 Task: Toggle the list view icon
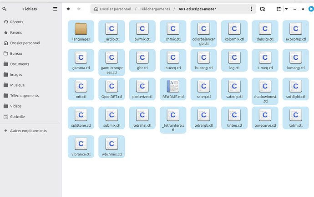tap(279, 9)
